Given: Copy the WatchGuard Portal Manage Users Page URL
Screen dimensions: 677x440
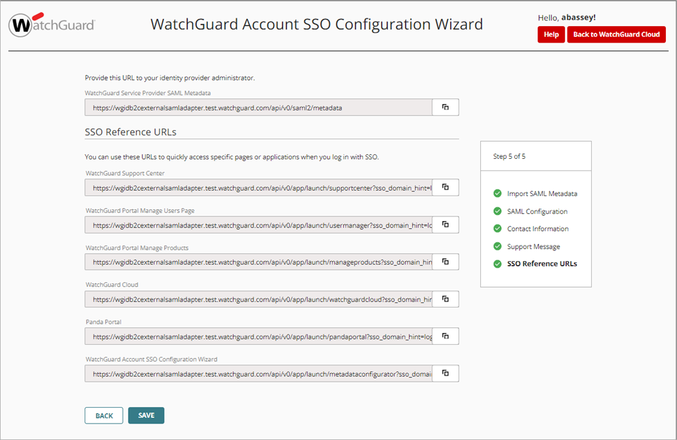Looking at the screenshot, I should (x=445, y=225).
